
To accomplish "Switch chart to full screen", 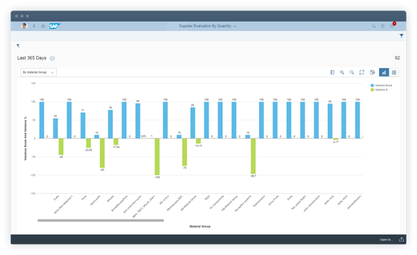I will (x=362, y=72).
